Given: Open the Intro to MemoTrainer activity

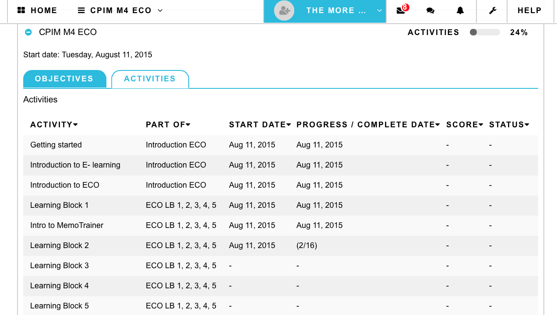Looking at the screenshot, I should coord(67,225).
